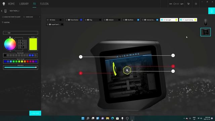Click the Fan Light yellow color swatch

coord(176,20)
